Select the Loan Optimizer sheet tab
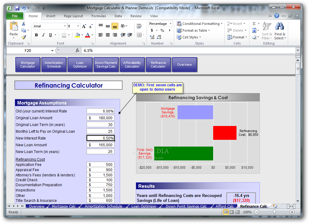Screen dimensions: 309x224 [144, 206]
